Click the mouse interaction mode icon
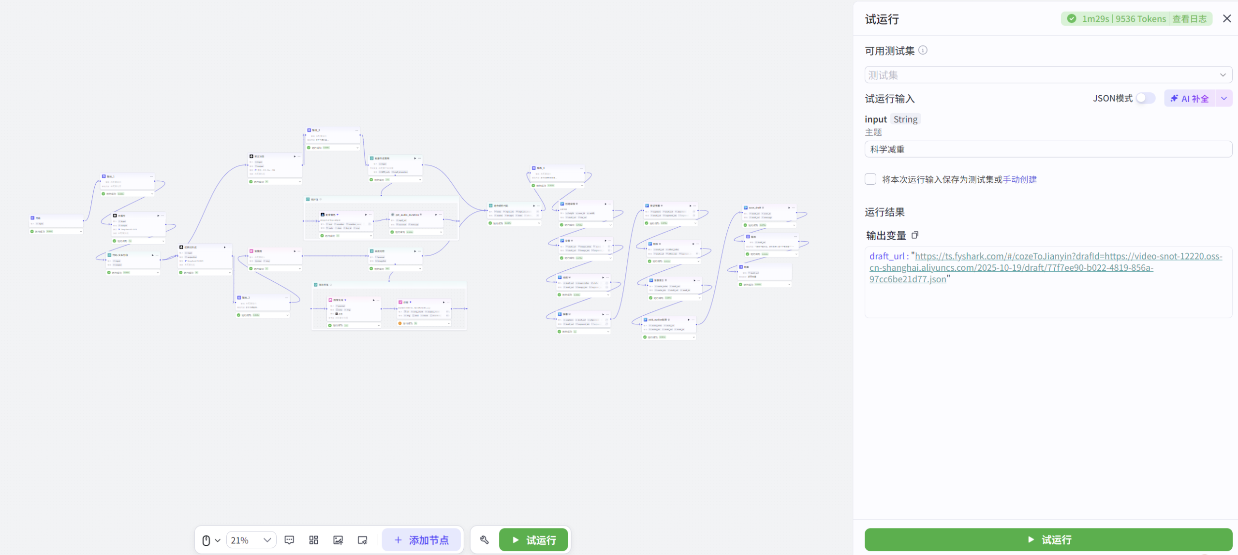 (x=206, y=540)
